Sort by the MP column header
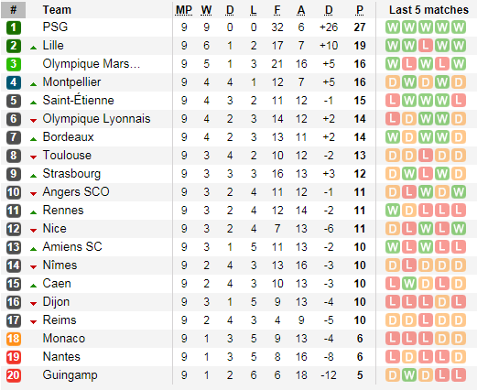This screenshot has height=390, width=477. [184, 10]
